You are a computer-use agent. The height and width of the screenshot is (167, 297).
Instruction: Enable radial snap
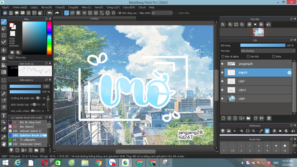pyautogui.click(x=90, y=13)
